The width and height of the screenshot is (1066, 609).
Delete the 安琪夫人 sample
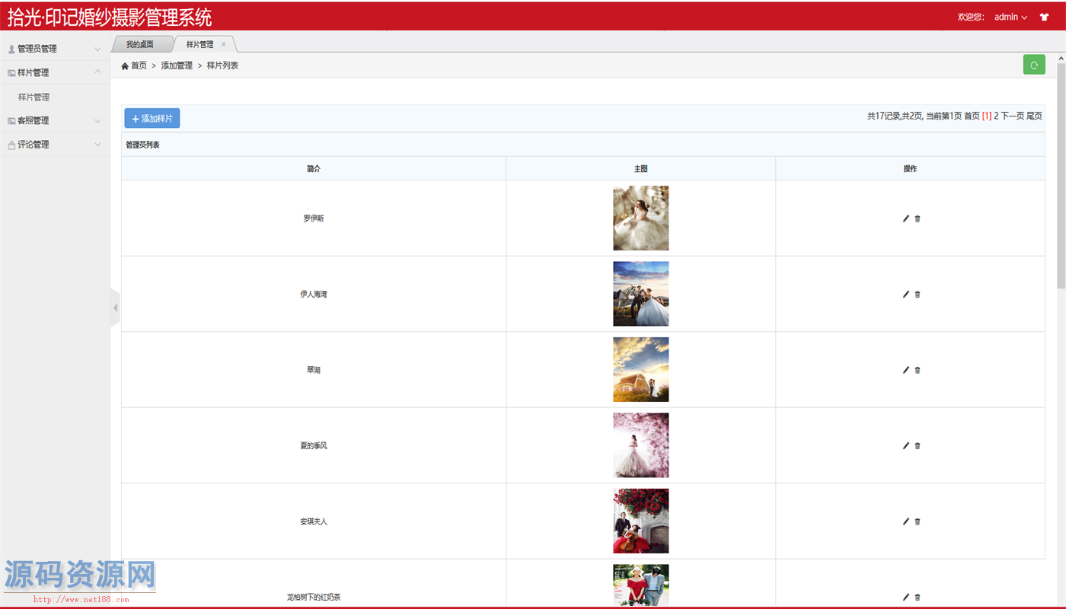(x=918, y=521)
